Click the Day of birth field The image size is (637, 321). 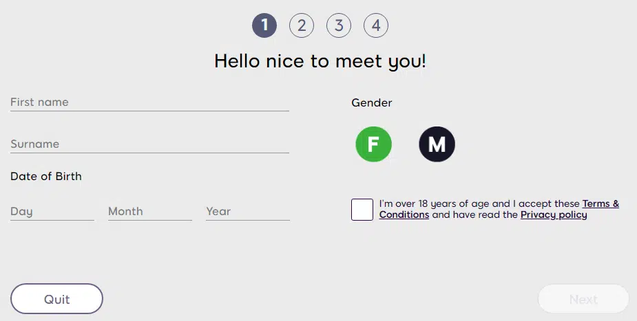click(x=52, y=212)
